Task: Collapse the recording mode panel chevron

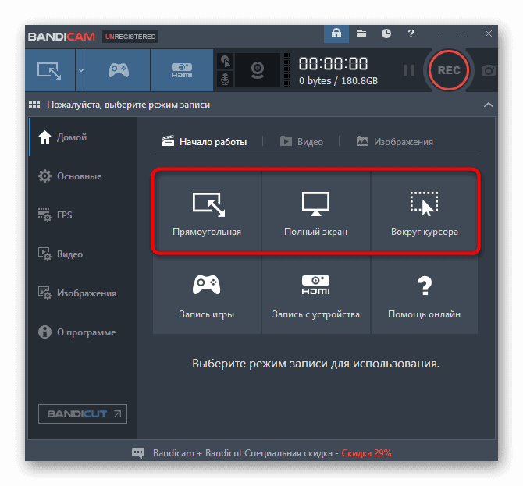Action: pos(489,105)
